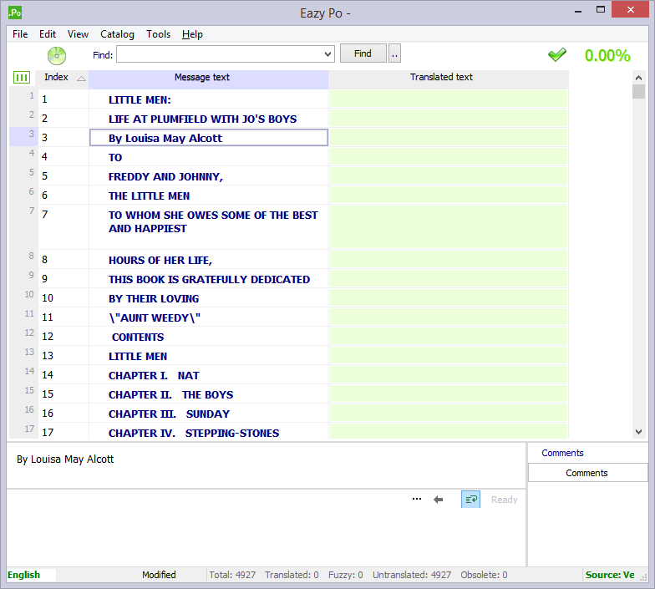This screenshot has height=589, width=655.
Task: Click the source text 'By Louisa May Alcott' in editor pane
Action: [65, 460]
